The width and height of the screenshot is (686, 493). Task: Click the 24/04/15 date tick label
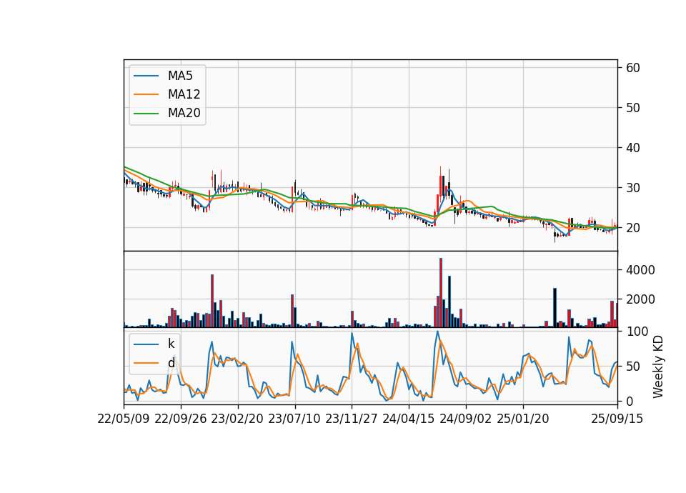(x=409, y=419)
